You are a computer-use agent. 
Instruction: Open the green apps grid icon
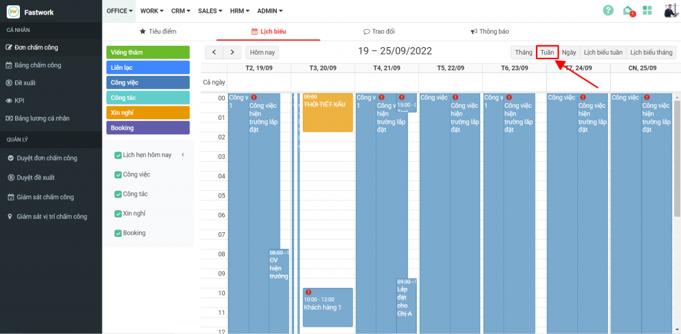click(x=647, y=10)
